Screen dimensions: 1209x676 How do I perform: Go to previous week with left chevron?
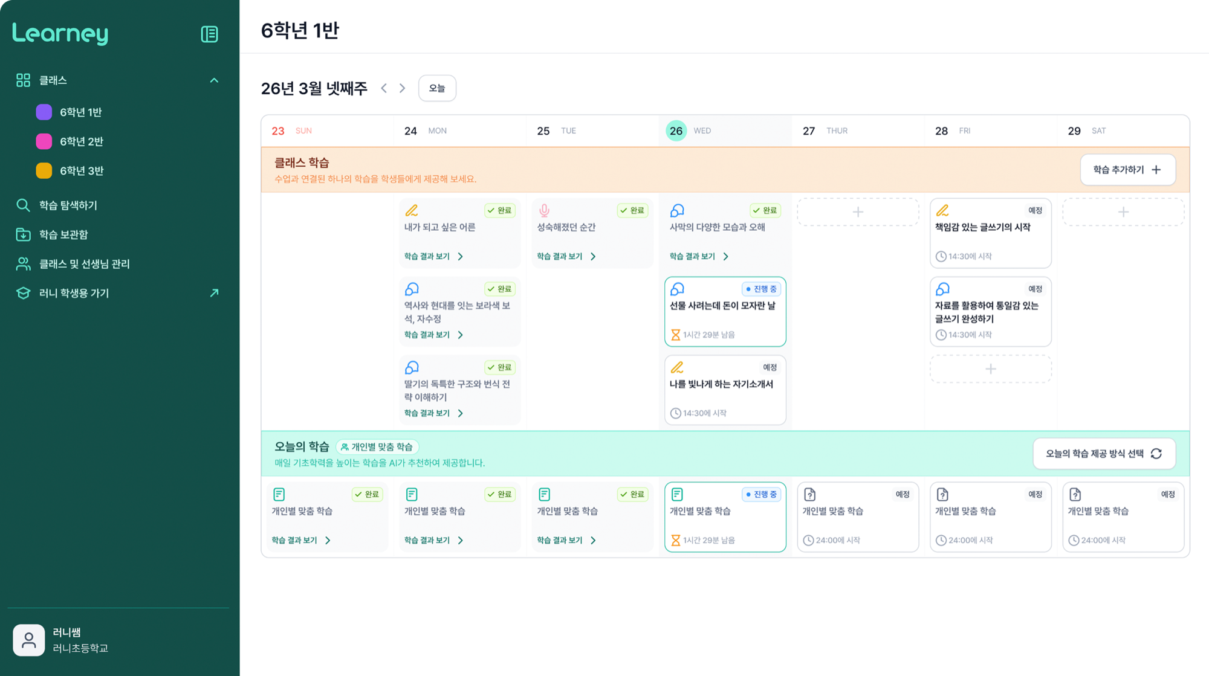pos(384,88)
